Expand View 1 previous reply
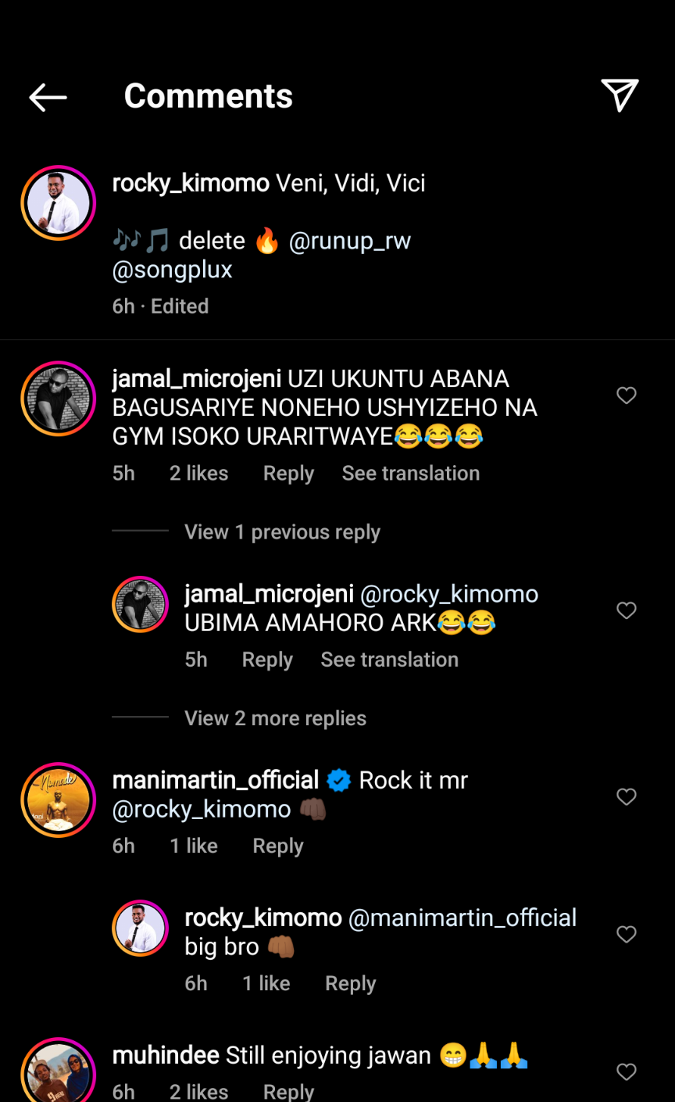Screen dimensions: 675x1102 coord(282,532)
